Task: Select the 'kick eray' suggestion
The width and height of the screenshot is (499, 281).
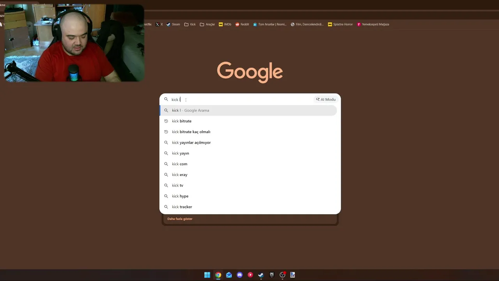Action: 248,175
